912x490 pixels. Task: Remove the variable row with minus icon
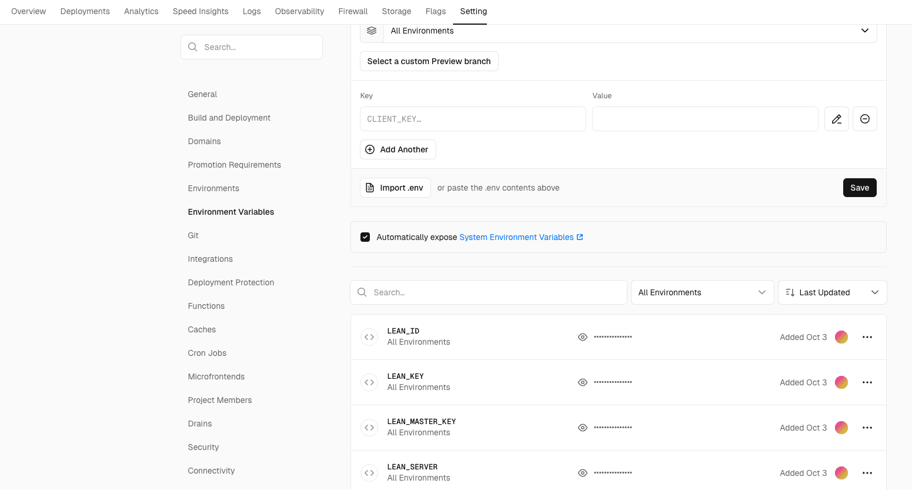[x=864, y=119]
